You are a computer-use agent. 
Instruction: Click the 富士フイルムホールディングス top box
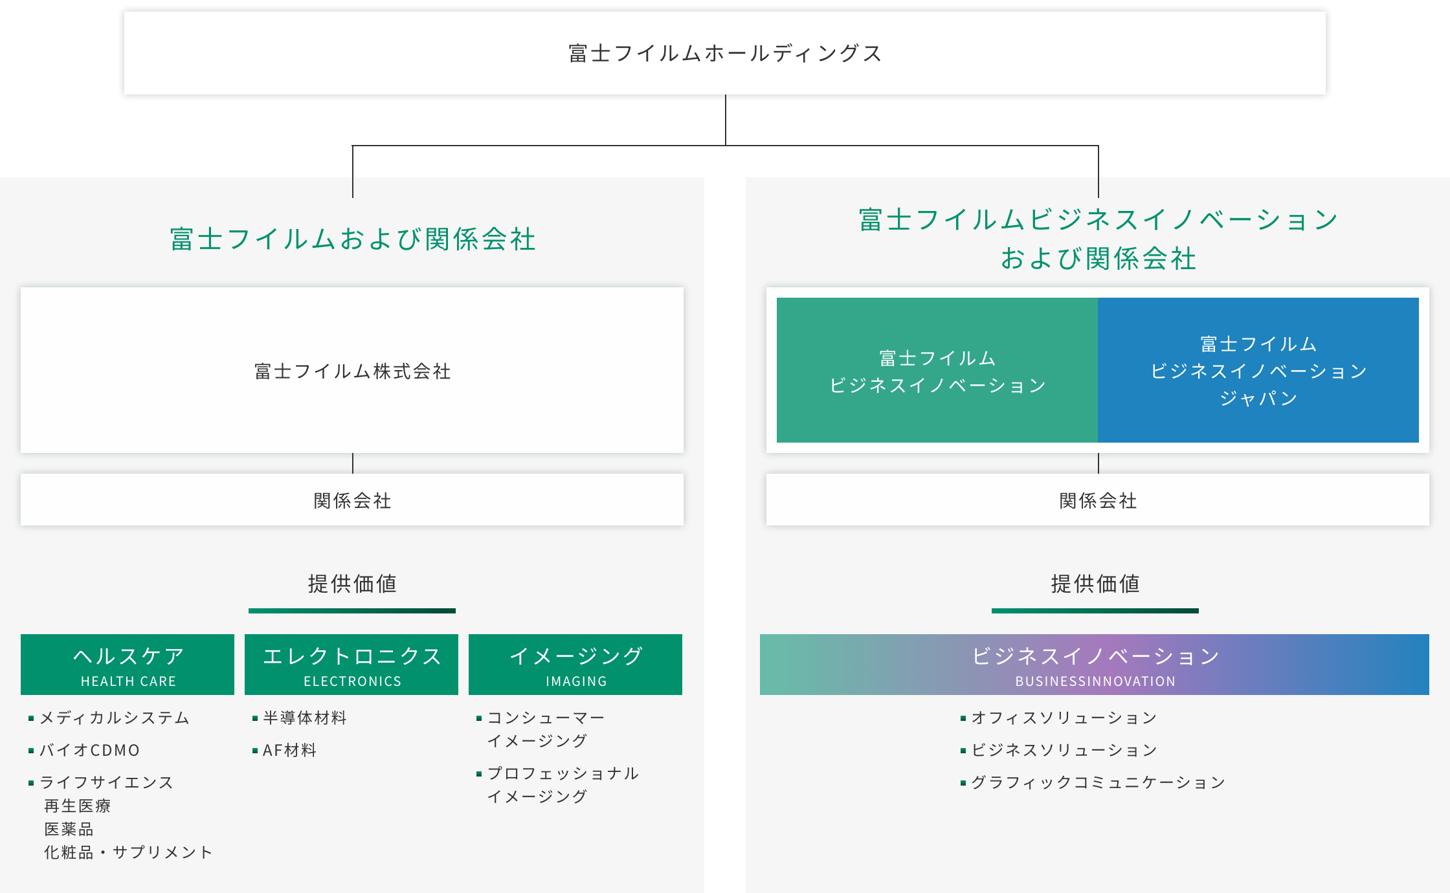pos(725,53)
